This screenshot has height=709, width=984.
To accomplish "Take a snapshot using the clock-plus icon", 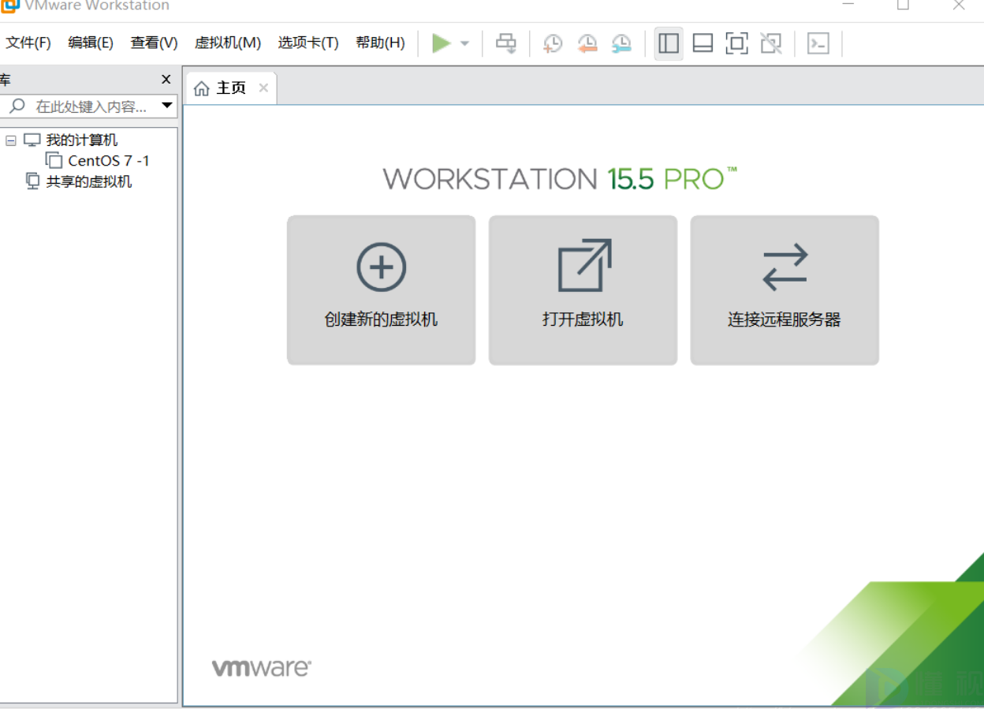I will [553, 43].
